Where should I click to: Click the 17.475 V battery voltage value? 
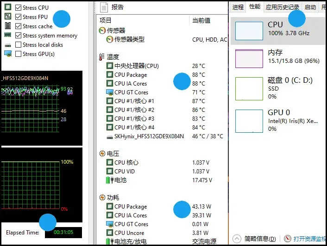pos(202,180)
